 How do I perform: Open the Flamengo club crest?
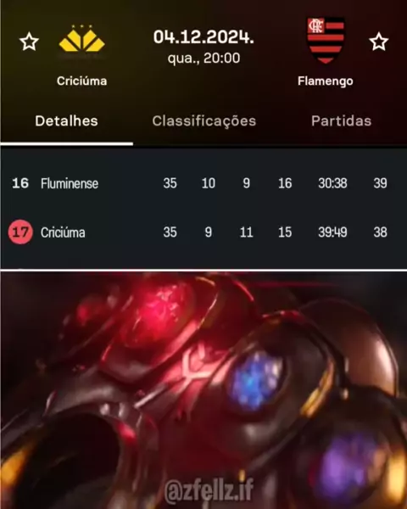pos(326,40)
